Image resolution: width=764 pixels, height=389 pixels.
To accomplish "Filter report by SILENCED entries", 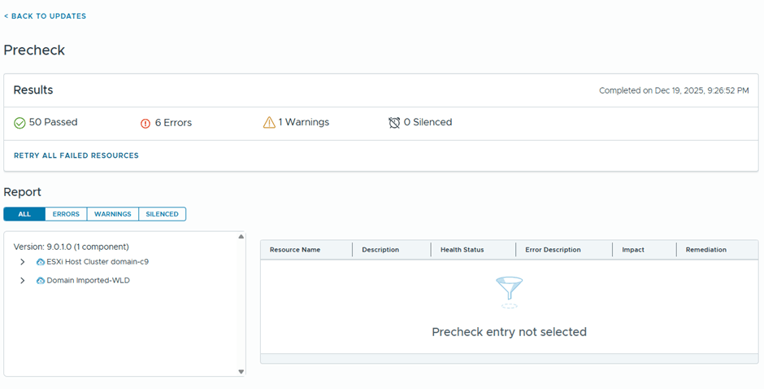I will pyautogui.click(x=162, y=214).
